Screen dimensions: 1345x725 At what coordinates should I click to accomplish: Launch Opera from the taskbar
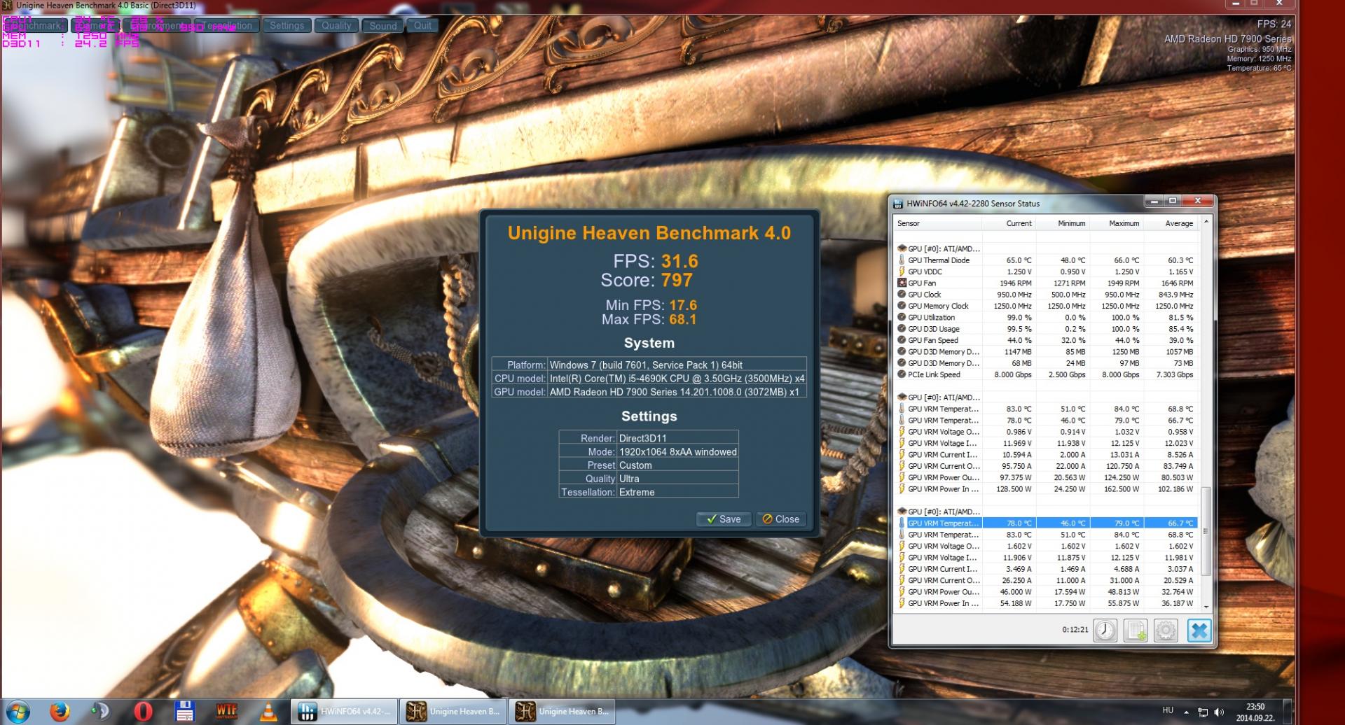tap(143, 712)
